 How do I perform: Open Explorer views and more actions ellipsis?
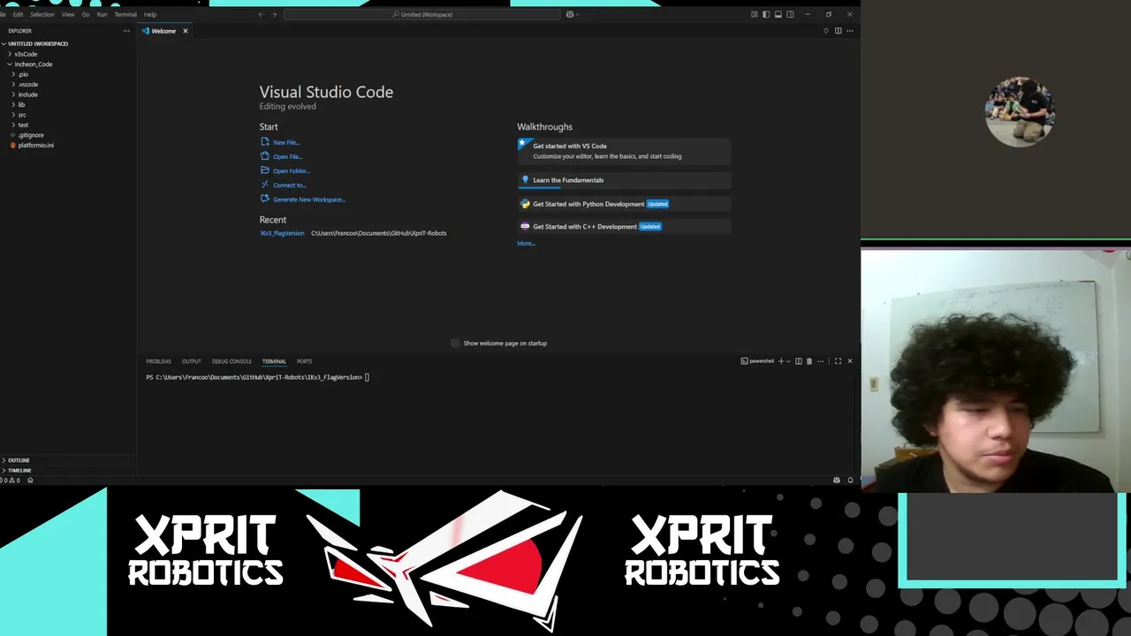(126, 31)
